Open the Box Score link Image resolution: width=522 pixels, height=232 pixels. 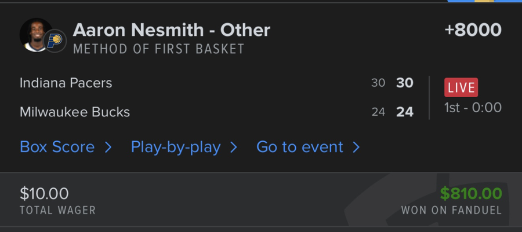57,147
